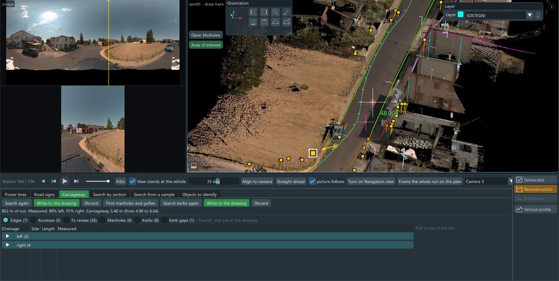The width and height of the screenshot is (559, 281).
Task: Expand the 'right (4' row
Action: point(8,245)
